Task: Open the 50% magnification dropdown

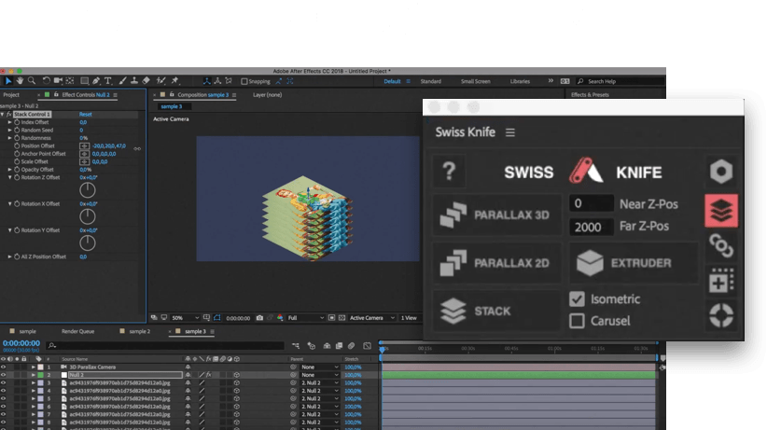Action: pyautogui.click(x=186, y=318)
